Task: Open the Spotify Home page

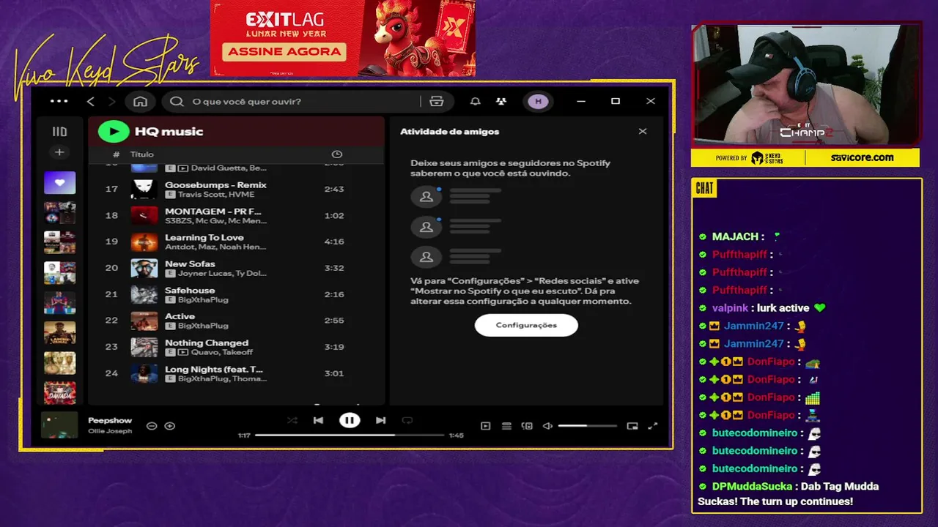Action: pos(140,101)
